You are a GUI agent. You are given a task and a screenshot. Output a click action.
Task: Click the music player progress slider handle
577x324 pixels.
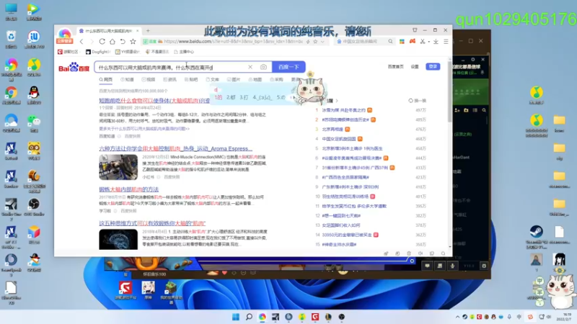(412, 261)
